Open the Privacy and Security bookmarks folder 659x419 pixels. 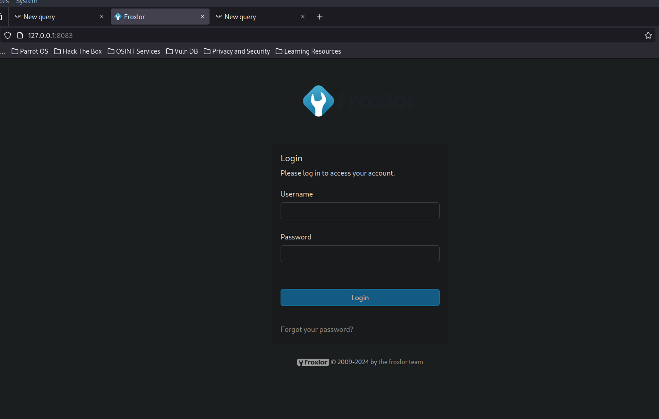point(237,51)
